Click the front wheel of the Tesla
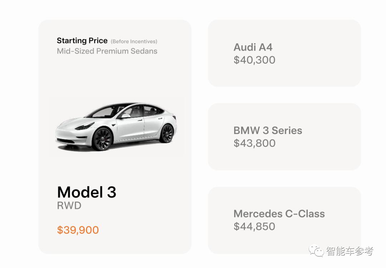Viewport: 386px width, 268px height. point(102,139)
